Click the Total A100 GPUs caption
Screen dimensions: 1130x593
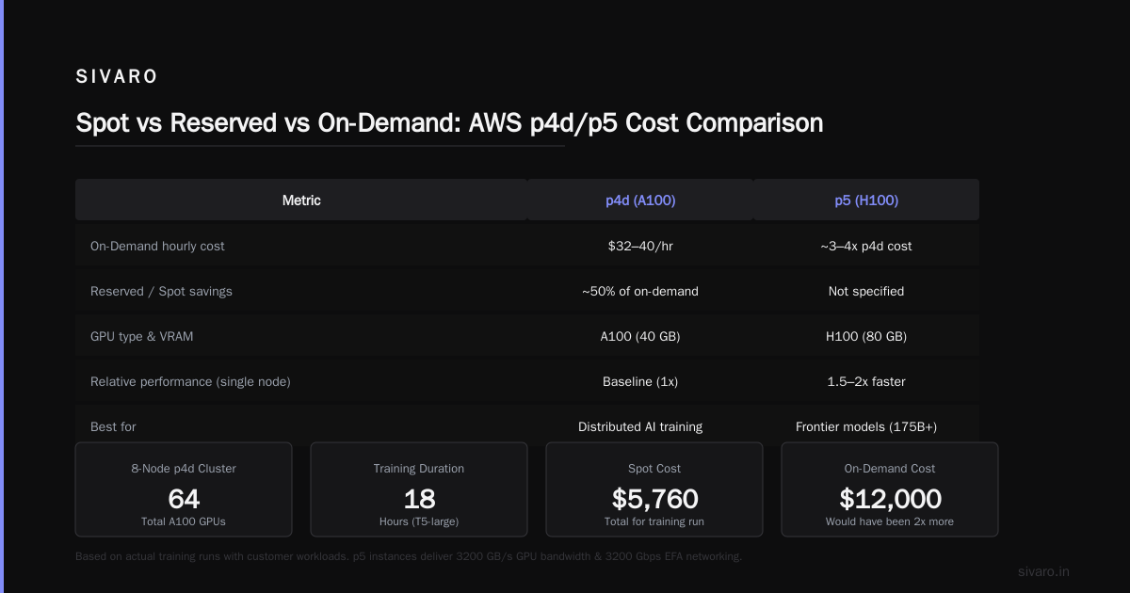[184, 521]
